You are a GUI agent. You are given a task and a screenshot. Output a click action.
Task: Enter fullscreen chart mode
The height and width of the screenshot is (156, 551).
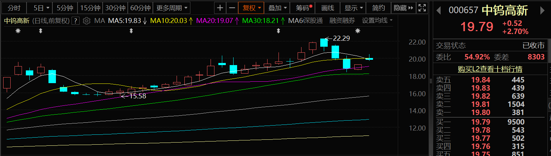[422, 8]
